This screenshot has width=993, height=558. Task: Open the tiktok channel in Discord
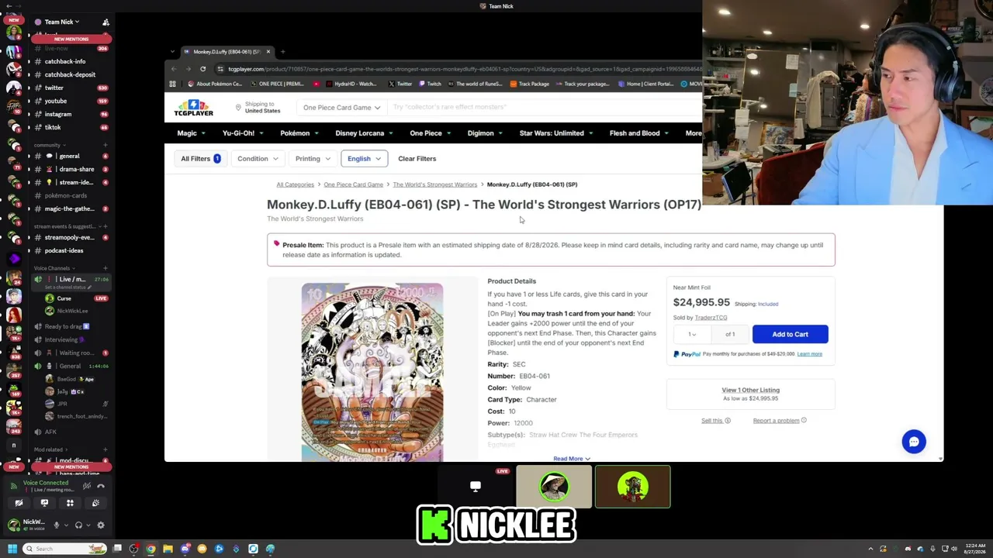(53, 127)
